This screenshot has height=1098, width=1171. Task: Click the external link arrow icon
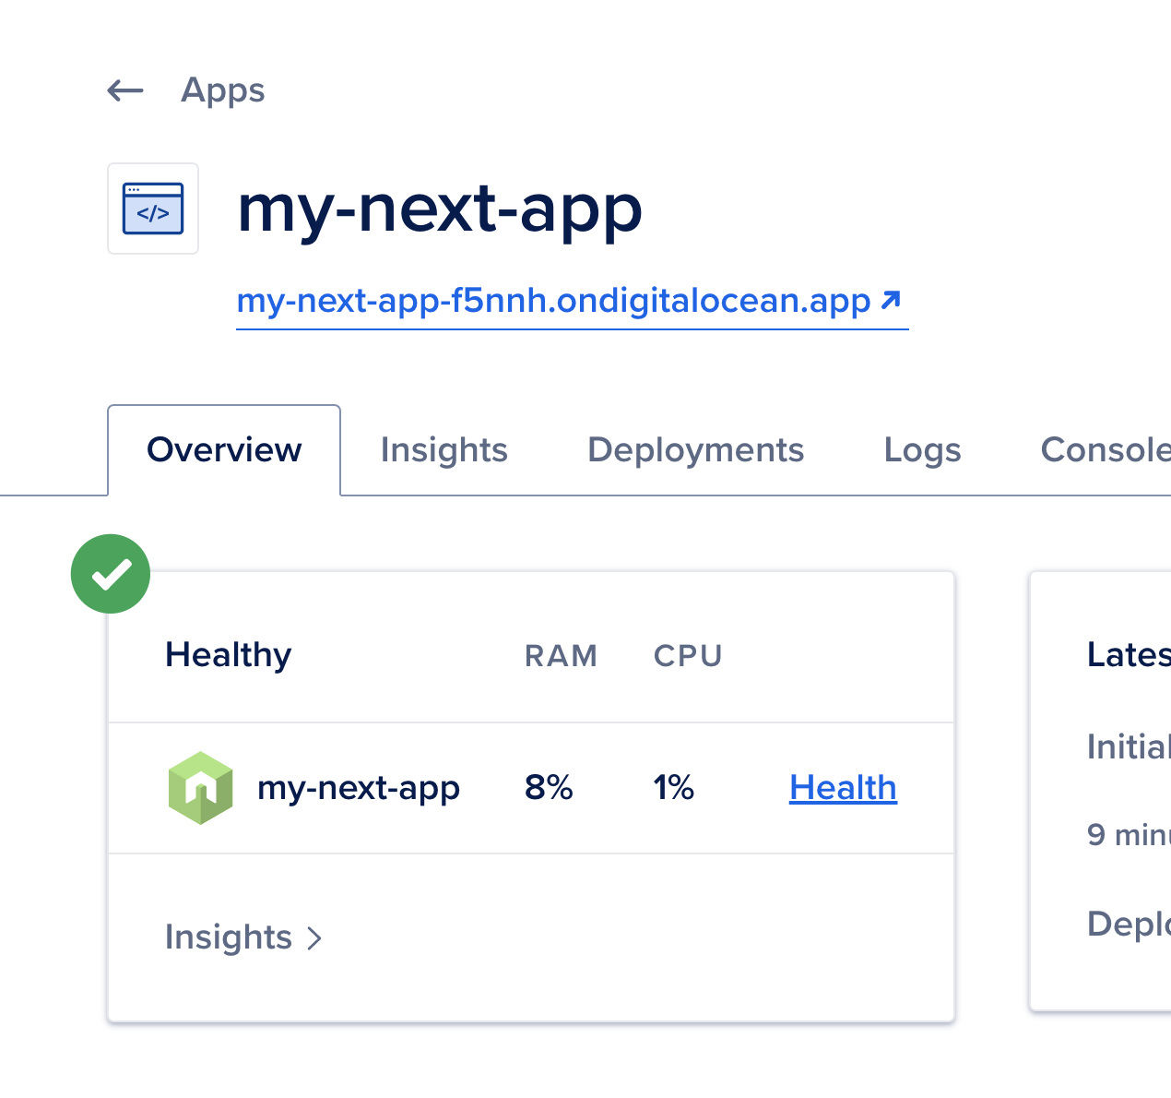pyautogui.click(x=891, y=300)
